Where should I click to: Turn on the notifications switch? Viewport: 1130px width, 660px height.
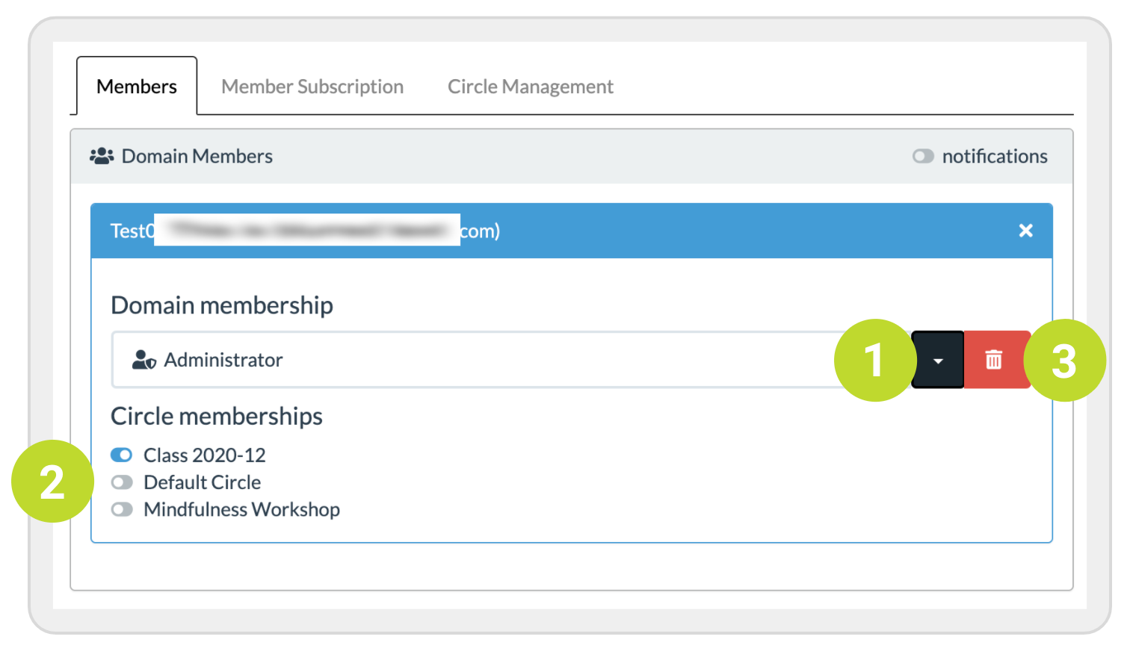coord(923,156)
